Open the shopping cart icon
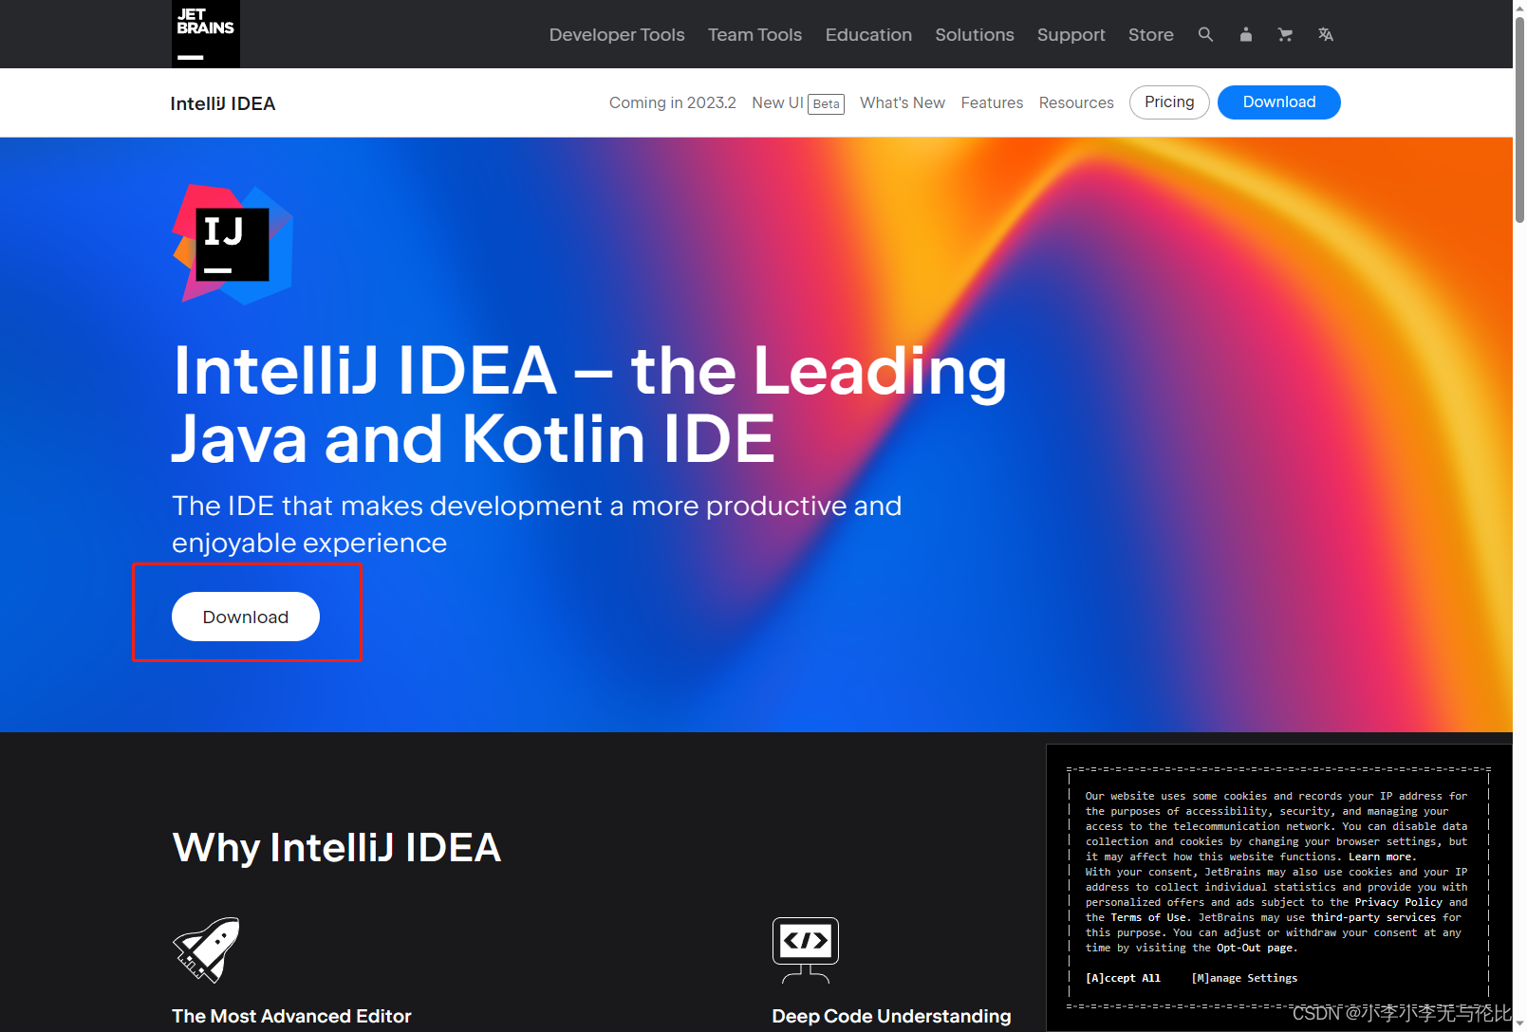Image resolution: width=1527 pixels, height=1032 pixels. coord(1285,34)
